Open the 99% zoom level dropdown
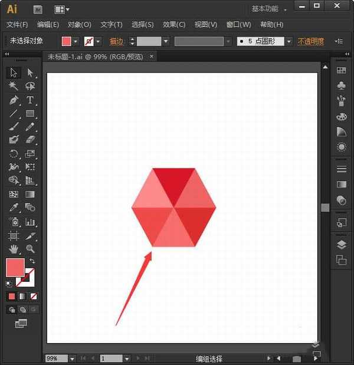The width and height of the screenshot is (354, 365). 72,359
